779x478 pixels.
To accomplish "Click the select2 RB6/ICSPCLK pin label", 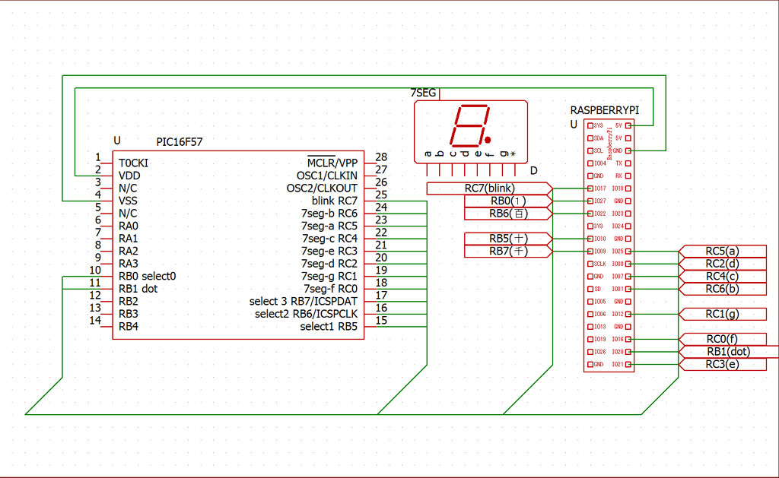I will [306, 314].
